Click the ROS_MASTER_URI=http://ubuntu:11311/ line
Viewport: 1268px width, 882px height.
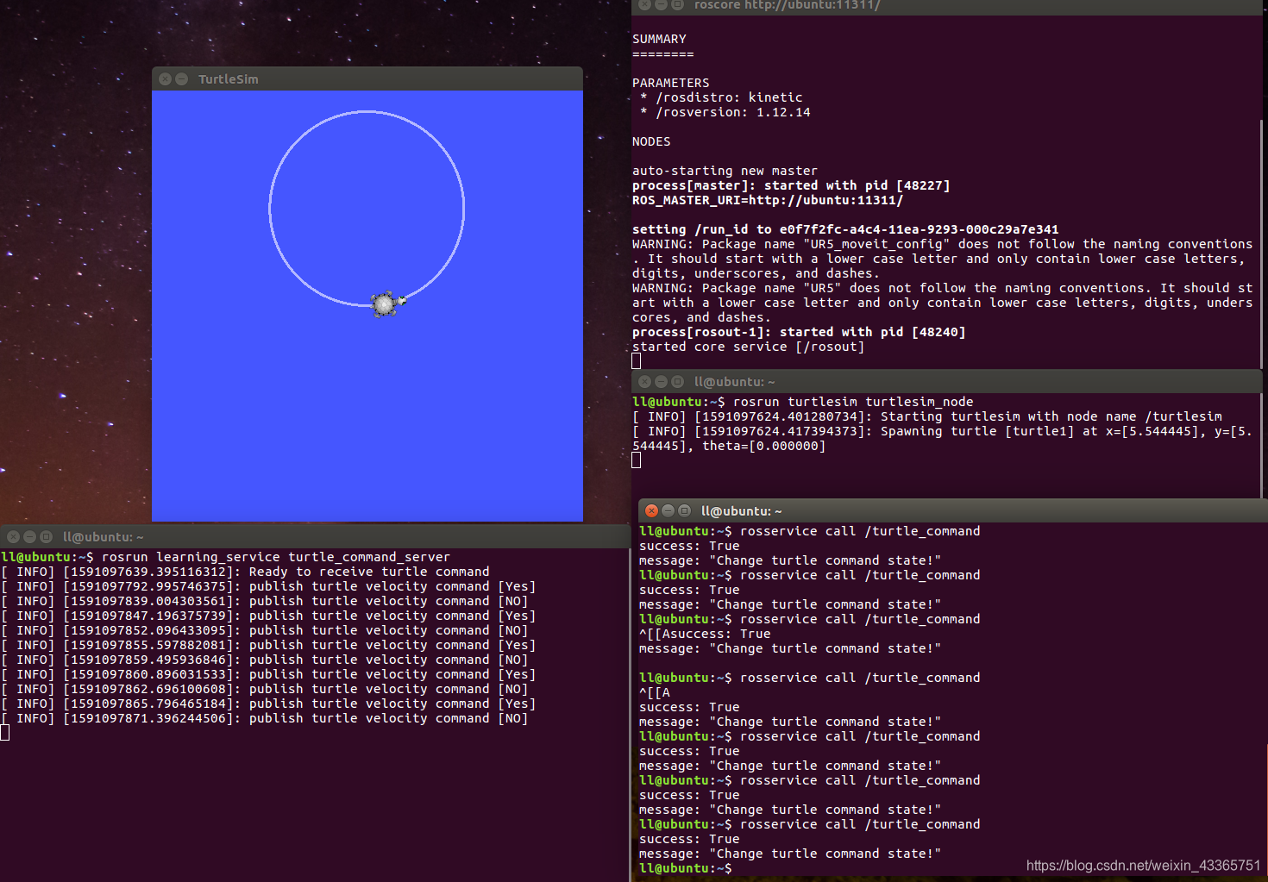[768, 200]
